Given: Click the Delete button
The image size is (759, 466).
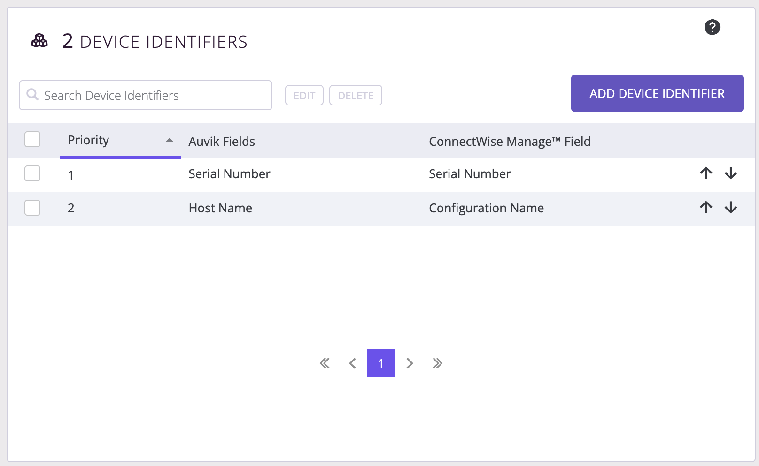Looking at the screenshot, I should pos(356,95).
